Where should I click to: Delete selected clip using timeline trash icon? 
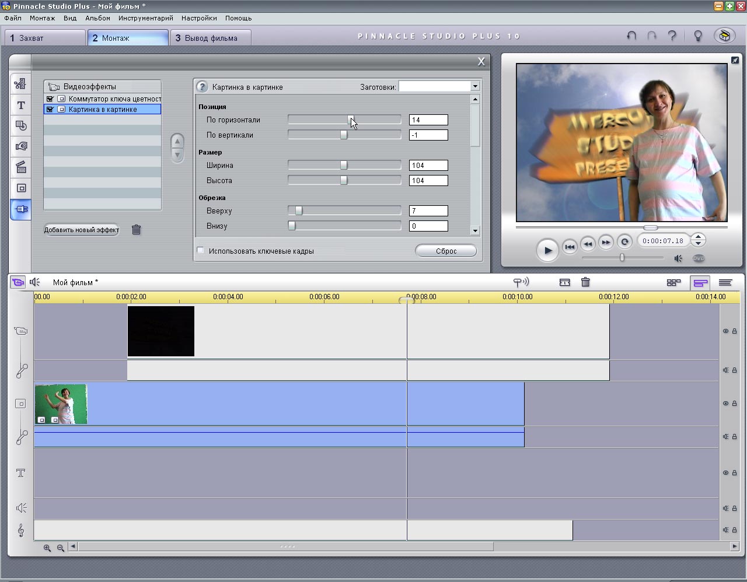(585, 282)
